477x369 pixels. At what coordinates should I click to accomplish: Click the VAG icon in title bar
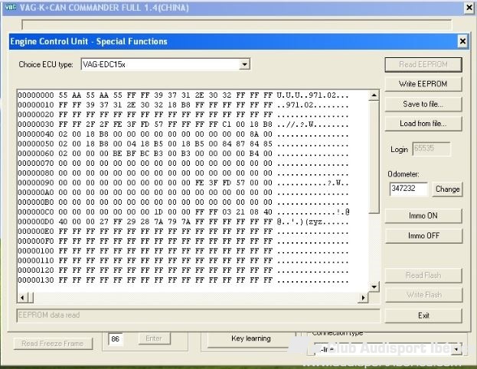coord(11,8)
